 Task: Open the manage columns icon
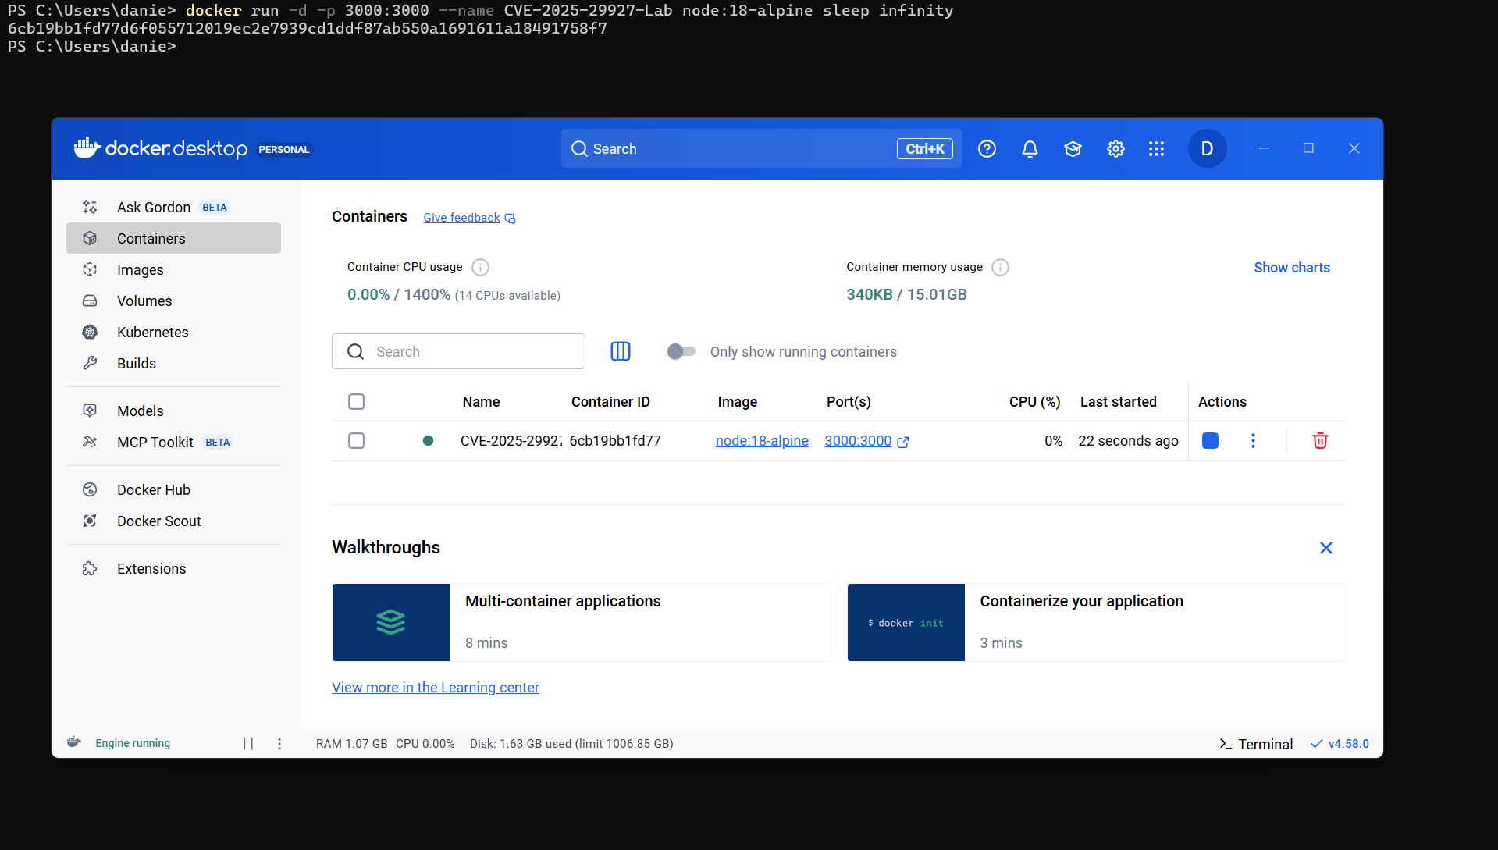coord(621,351)
